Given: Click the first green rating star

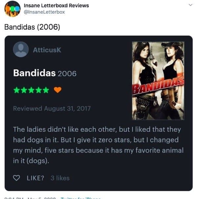Looking at the screenshot, I should click(x=17, y=90).
